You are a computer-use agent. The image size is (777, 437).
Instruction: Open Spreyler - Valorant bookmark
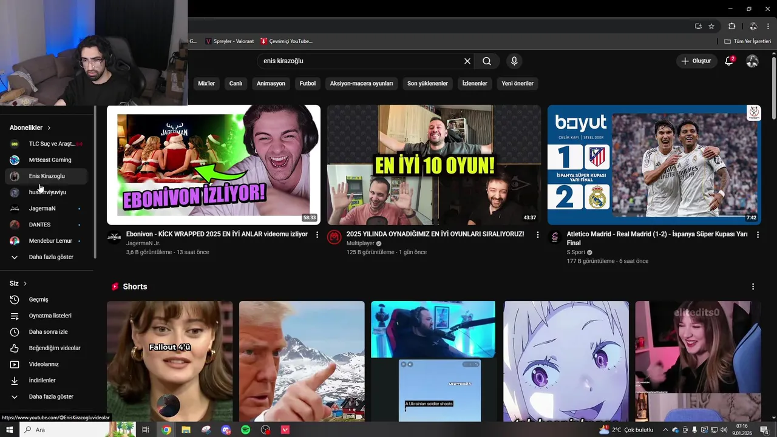pyautogui.click(x=229, y=41)
